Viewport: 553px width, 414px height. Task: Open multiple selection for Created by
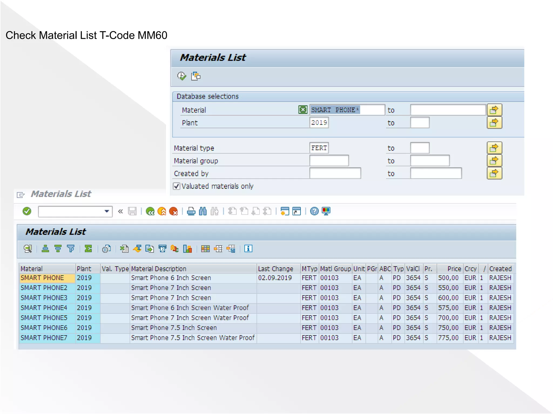[x=494, y=173]
